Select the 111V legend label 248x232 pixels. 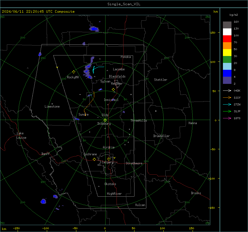click(237, 98)
